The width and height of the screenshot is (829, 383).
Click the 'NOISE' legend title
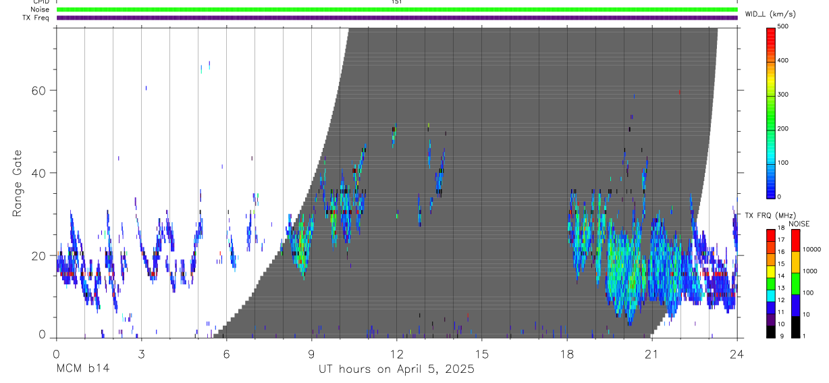799,224
